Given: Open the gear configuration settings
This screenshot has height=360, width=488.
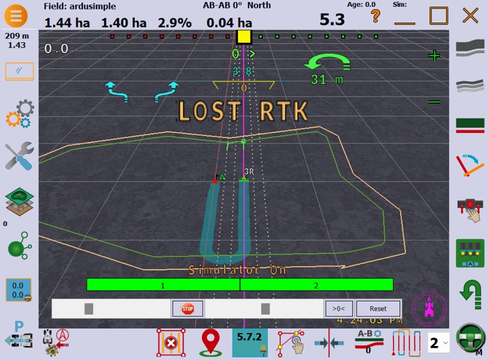Looking at the screenshot, I should (20, 115).
